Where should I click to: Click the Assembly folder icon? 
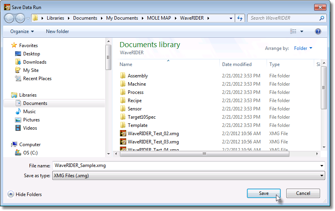point(123,75)
